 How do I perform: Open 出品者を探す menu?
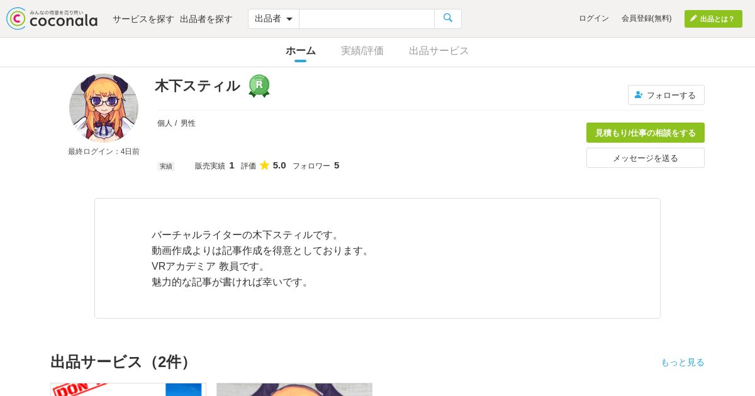[x=206, y=19]
